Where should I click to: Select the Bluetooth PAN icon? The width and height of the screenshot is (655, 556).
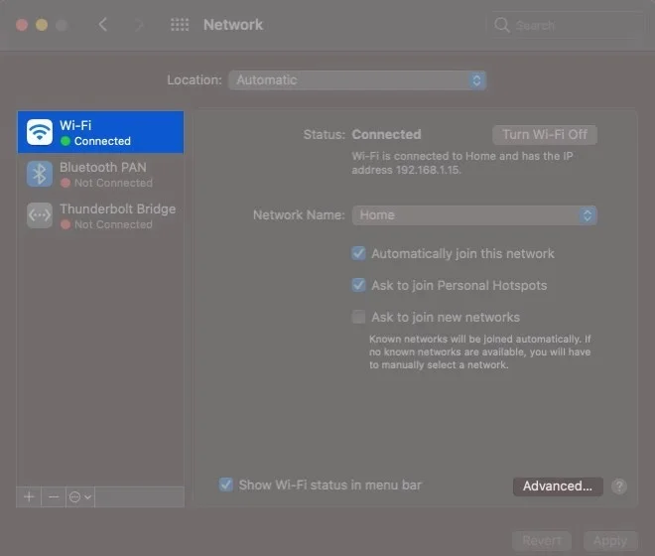pos(40,174)
